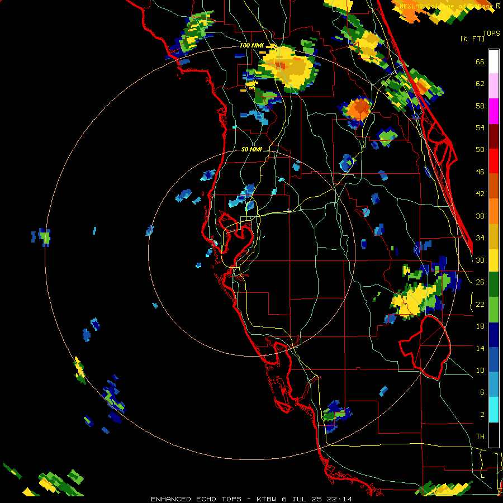Click the cyan swatch in the legend
The image size is (503, 503).
click(x=493, y=410)
